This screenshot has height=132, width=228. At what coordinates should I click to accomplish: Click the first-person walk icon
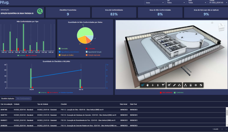tap(158, 85)
